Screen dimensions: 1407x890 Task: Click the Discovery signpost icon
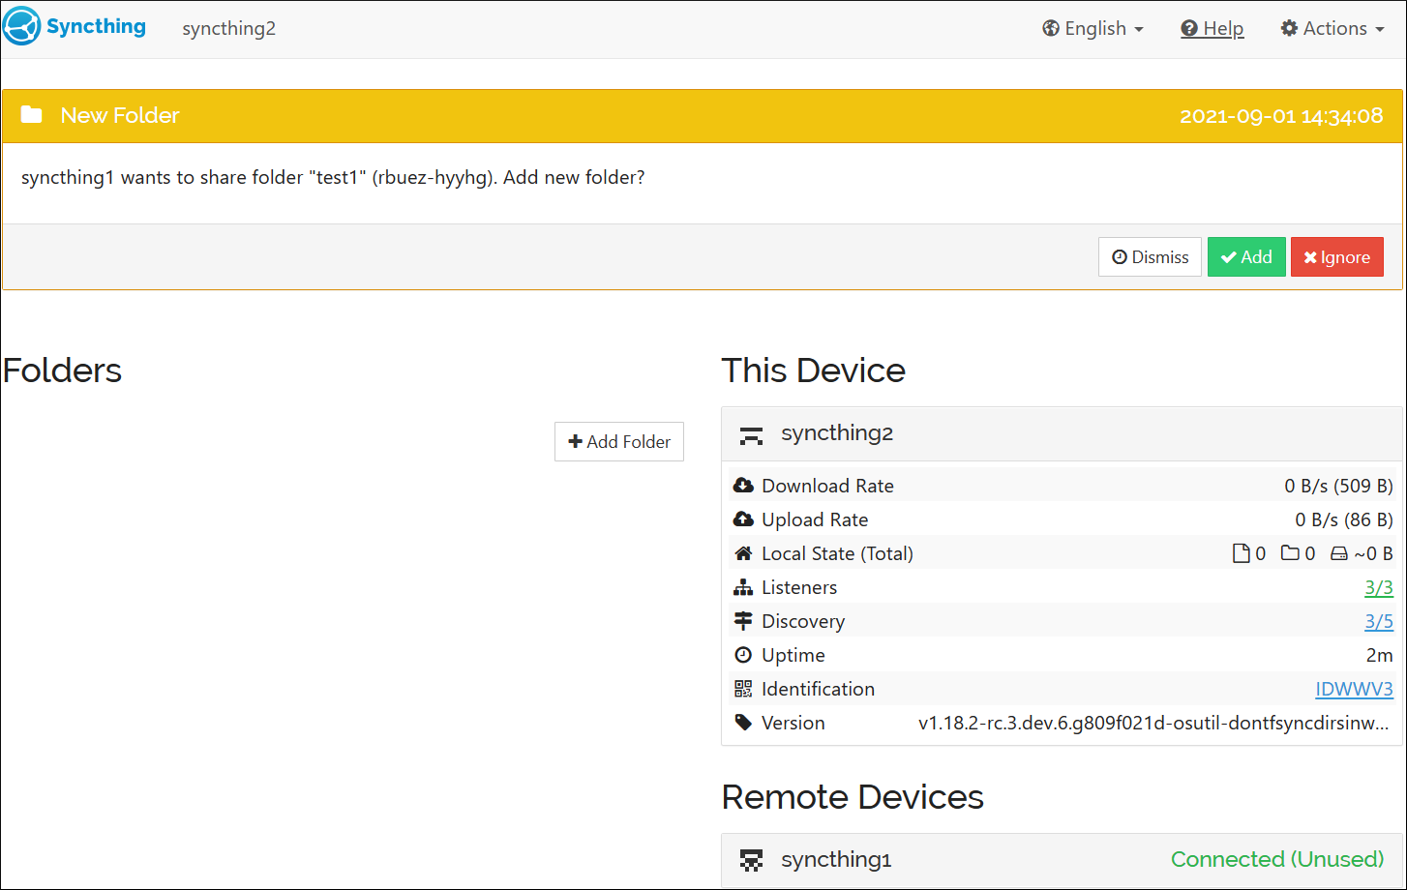[743, 621]
